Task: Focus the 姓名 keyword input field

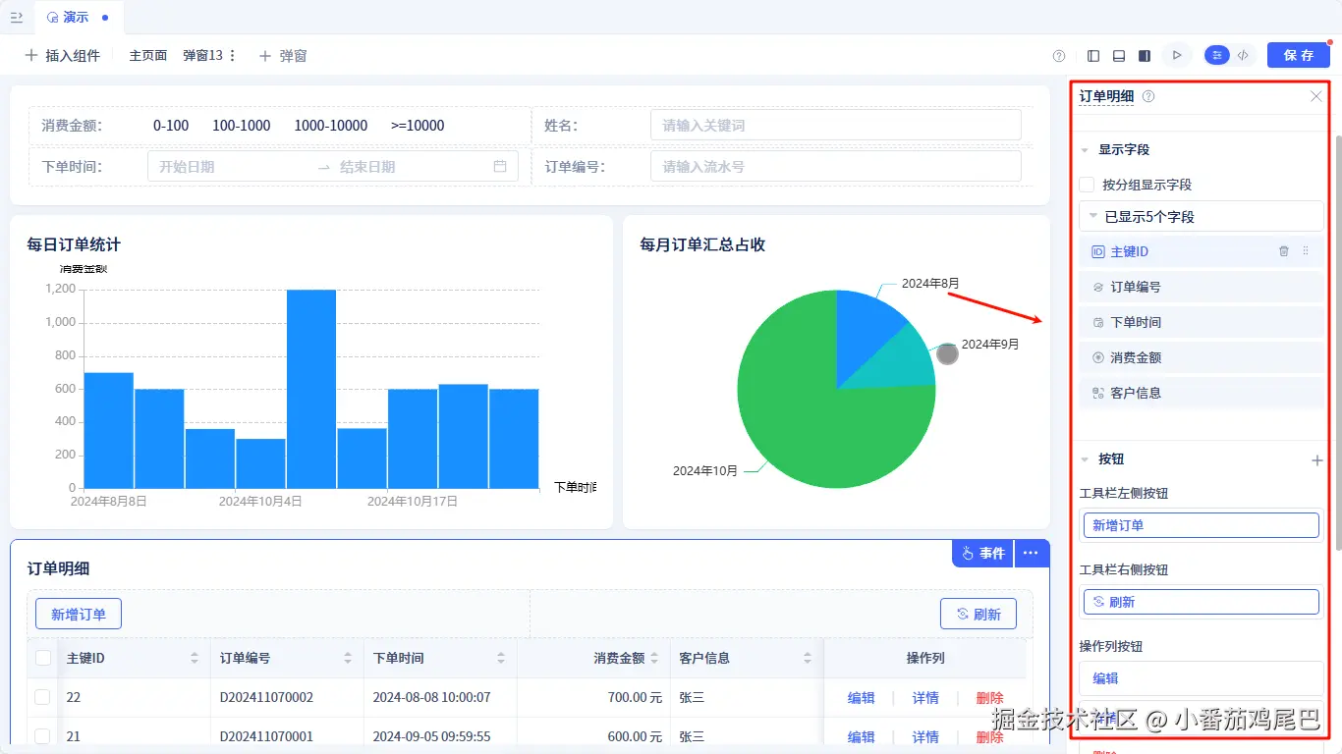Action: (x=835, y=125)
